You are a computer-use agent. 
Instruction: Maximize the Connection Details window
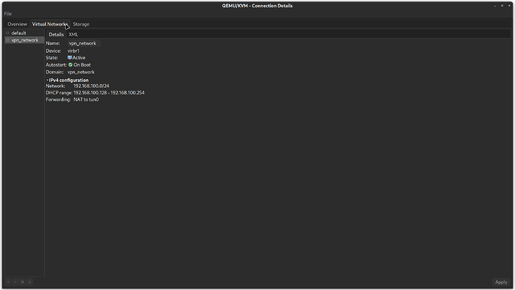502,6
